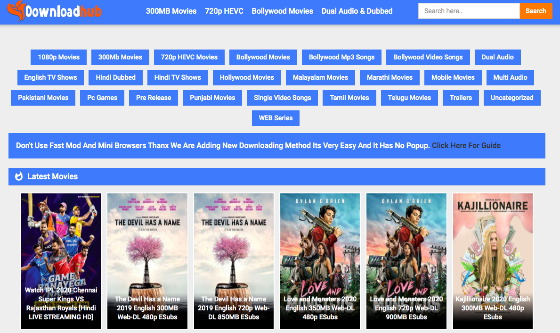This screenshot has height=333, width=560.
Task: Click the Trailers category button
Action: [x=461, y=98]
